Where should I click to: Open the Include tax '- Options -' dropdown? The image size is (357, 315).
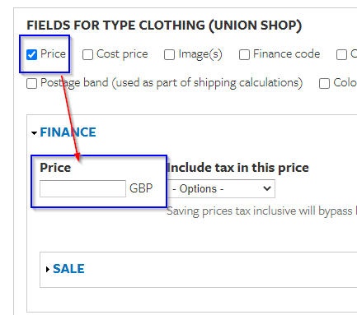click(x=221, y=188)
